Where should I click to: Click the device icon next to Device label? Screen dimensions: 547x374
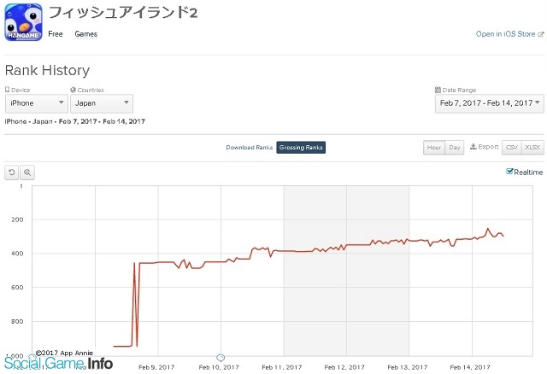(8, 90)
